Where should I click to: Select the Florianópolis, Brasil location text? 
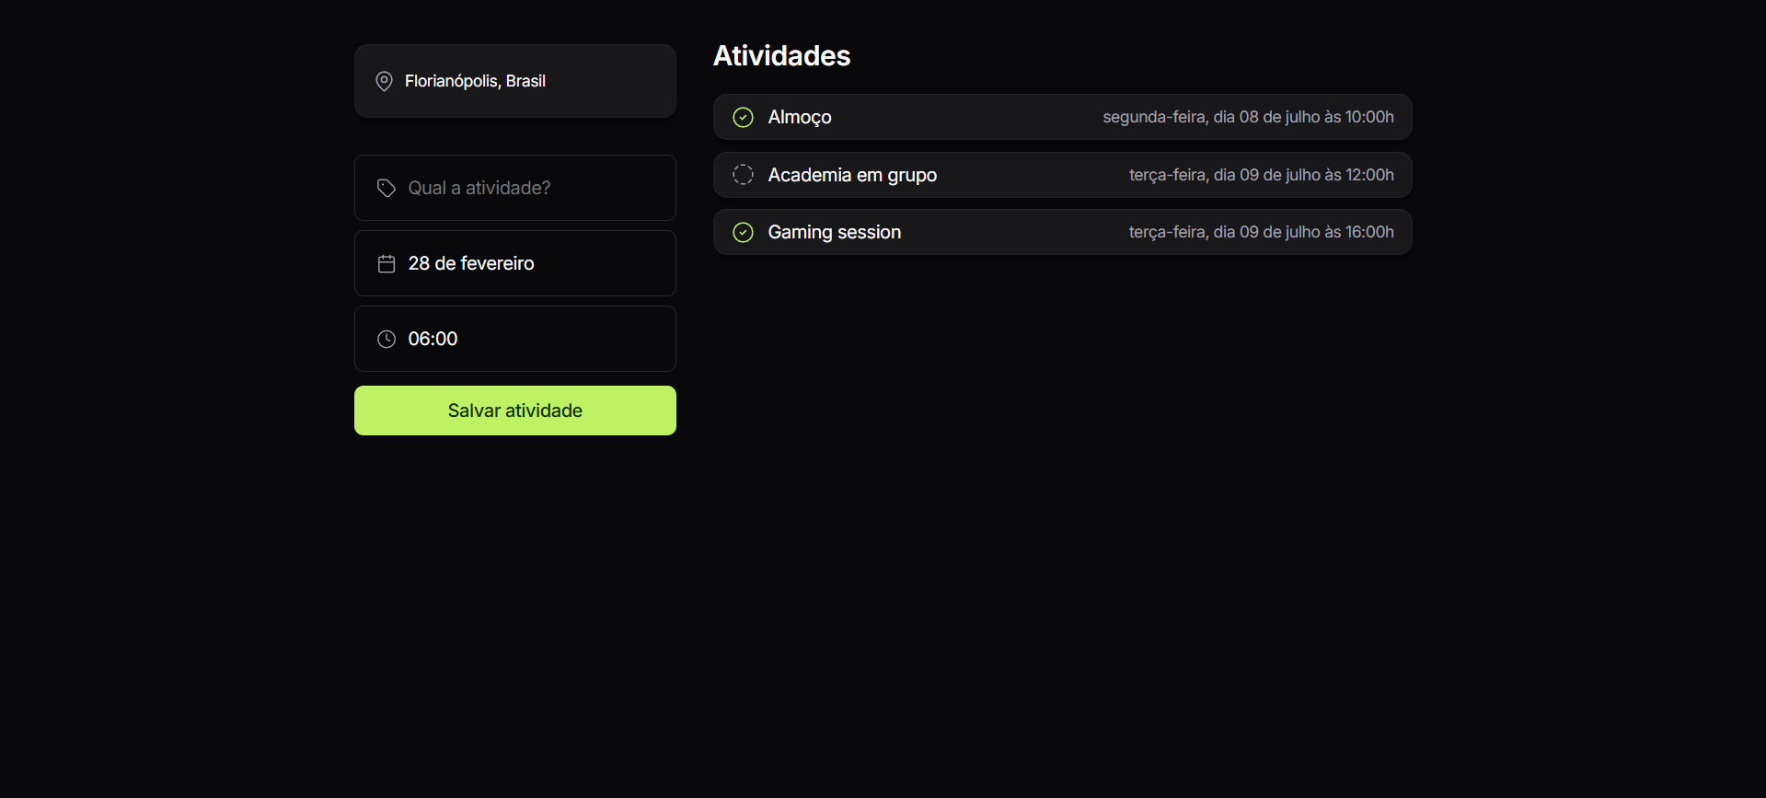click(475, 81)
